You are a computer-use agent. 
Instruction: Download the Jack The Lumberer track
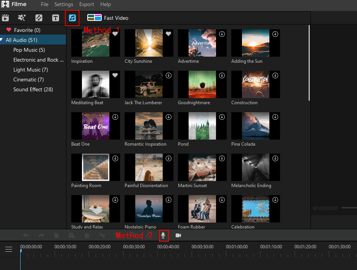point(168,75)
